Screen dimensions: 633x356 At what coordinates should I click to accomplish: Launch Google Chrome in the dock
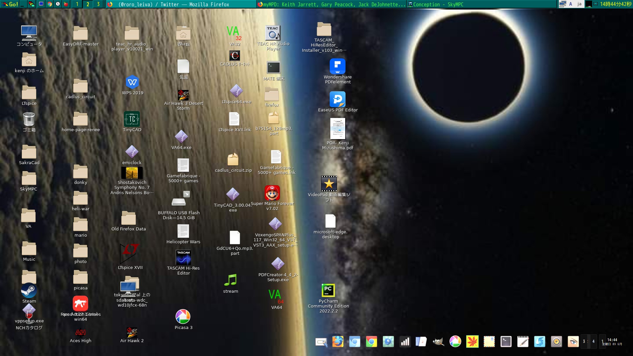(x=371, y=342)
